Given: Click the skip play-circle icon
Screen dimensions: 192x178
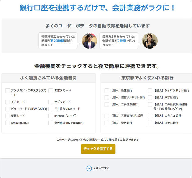Looking at the screenshot, I should pyautogui.click(x=89, y=169).
